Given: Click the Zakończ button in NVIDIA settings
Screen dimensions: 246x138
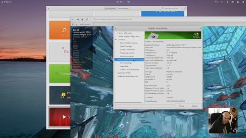Looking at the screenshot, I should 195,106.
